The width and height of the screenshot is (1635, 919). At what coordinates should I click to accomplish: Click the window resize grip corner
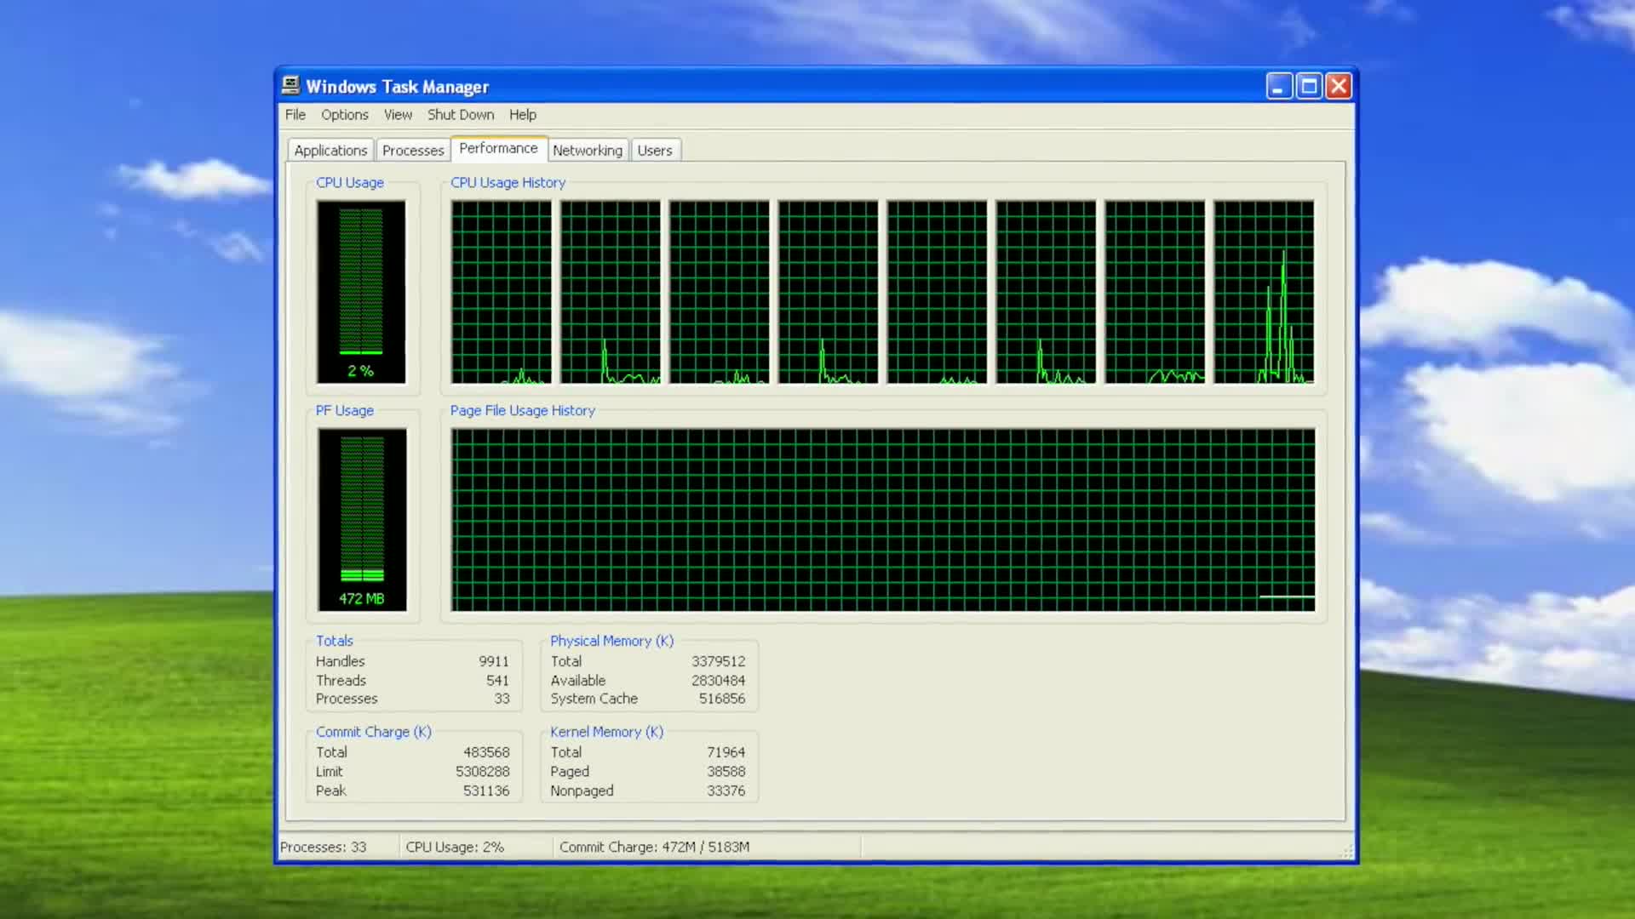tap(1347, 852)
